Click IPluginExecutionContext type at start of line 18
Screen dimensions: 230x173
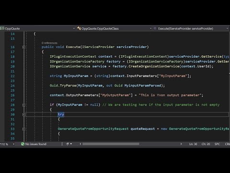pos(73,57)
